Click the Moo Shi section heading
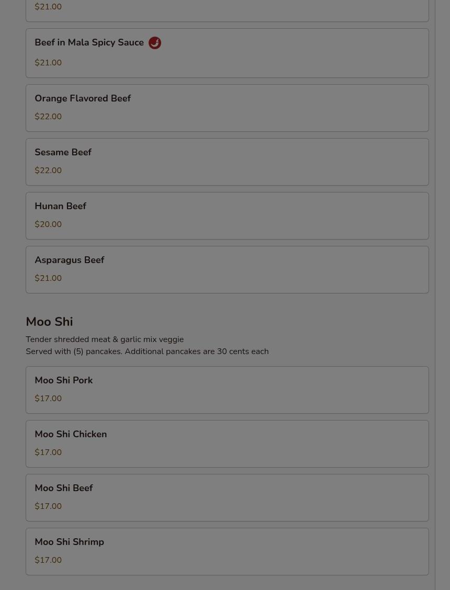 coord(49,322)
